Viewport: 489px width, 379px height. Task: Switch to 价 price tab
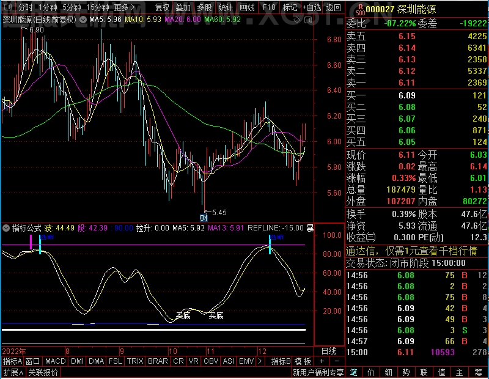[x=371, y=372]
